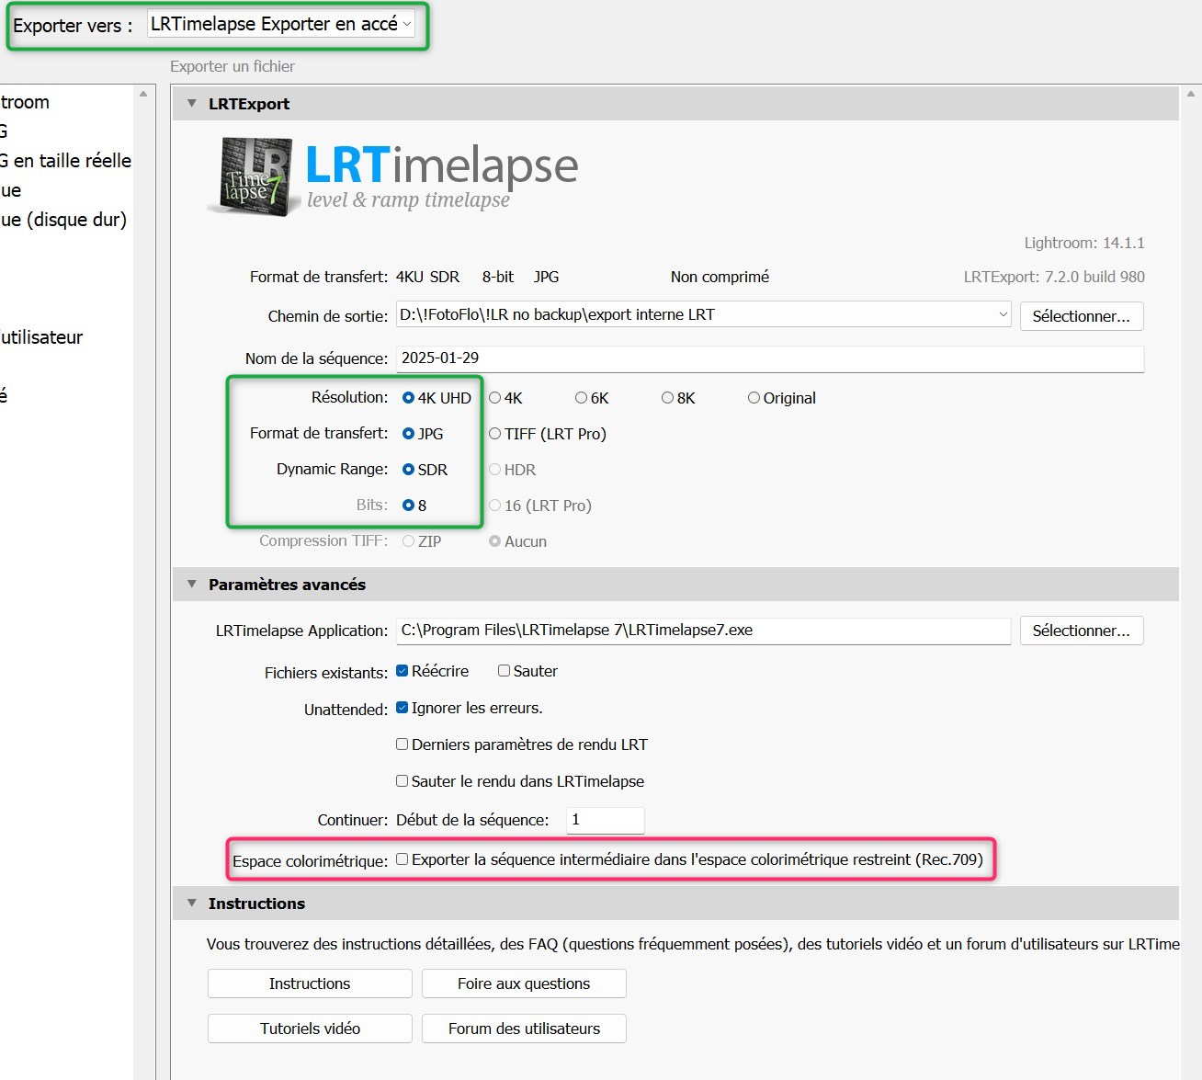Click 'Non comprimé' text

click(720, 277)
